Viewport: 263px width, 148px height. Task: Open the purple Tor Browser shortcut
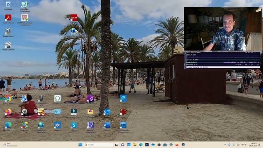click(90, 99)
